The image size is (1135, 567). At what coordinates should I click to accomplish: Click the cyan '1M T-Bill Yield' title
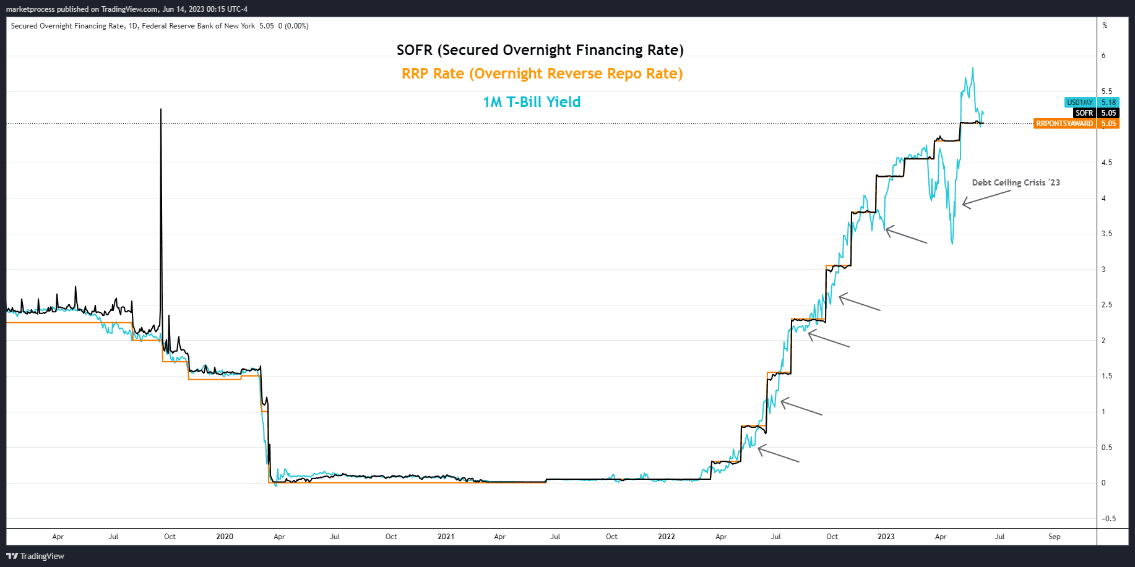pos(532,102)
